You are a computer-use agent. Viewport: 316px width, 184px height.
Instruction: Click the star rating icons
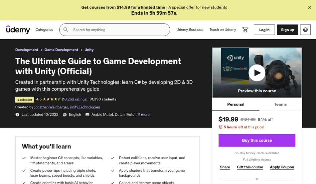[52, 99]
